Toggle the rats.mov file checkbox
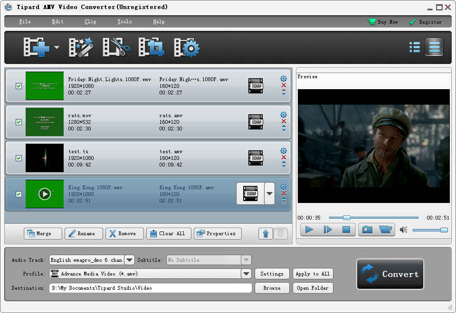This screenshot has height=313, width=456. 19,122
